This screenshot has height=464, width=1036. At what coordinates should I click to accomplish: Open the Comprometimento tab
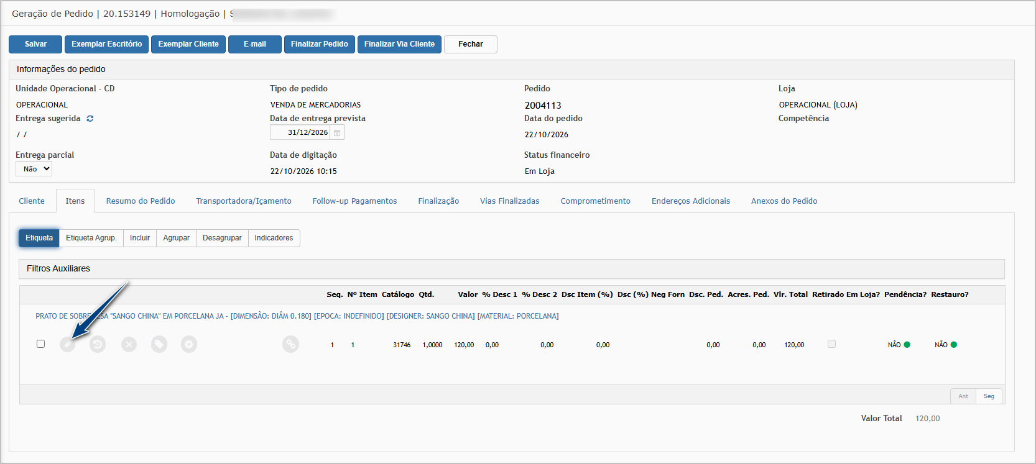596,201
